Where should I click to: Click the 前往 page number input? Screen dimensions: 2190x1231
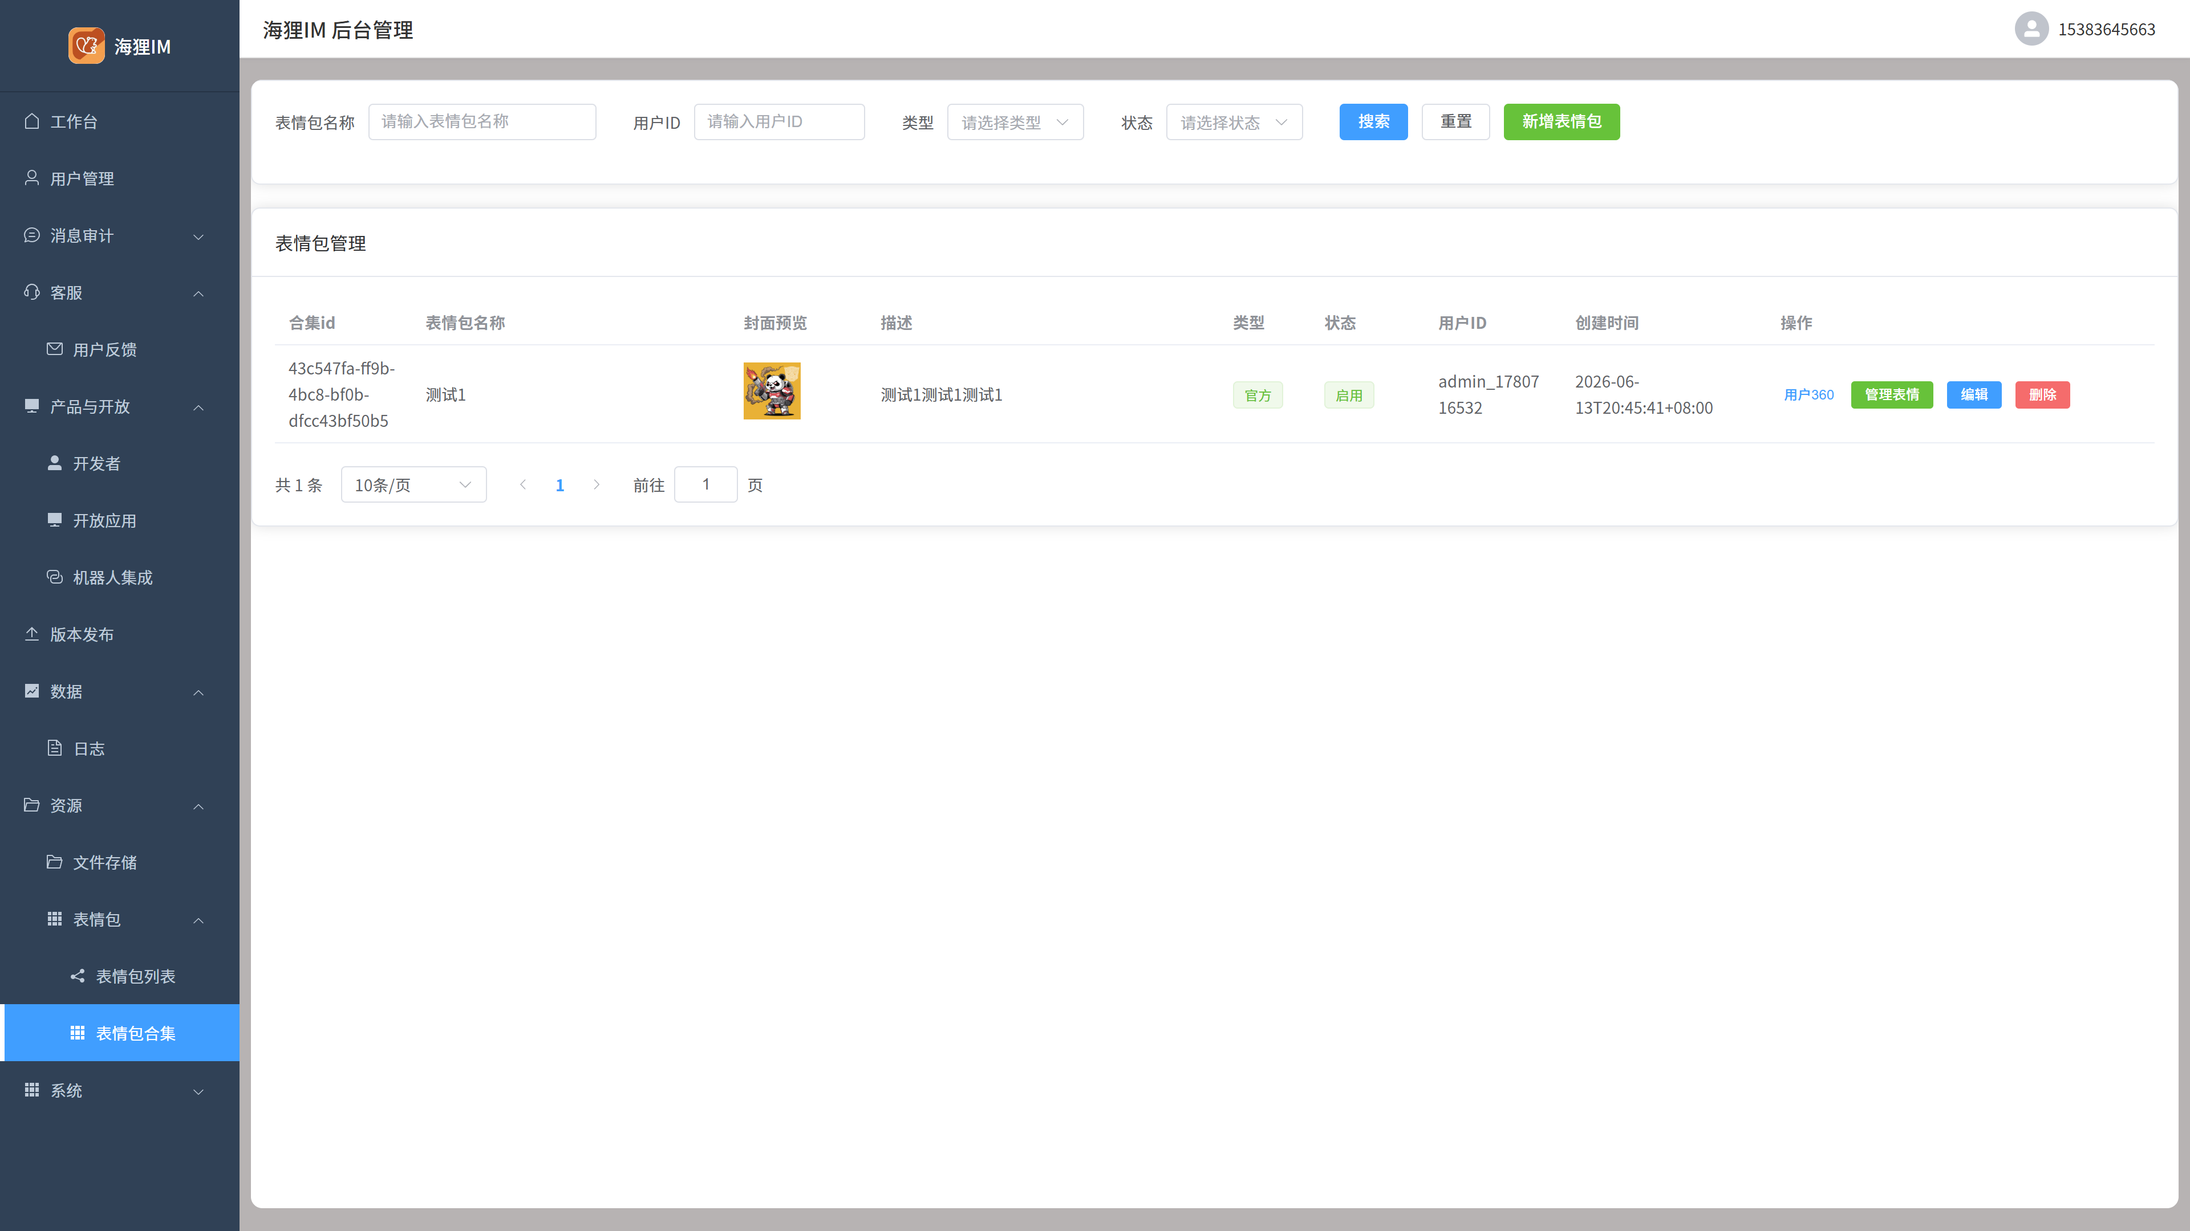705,484
